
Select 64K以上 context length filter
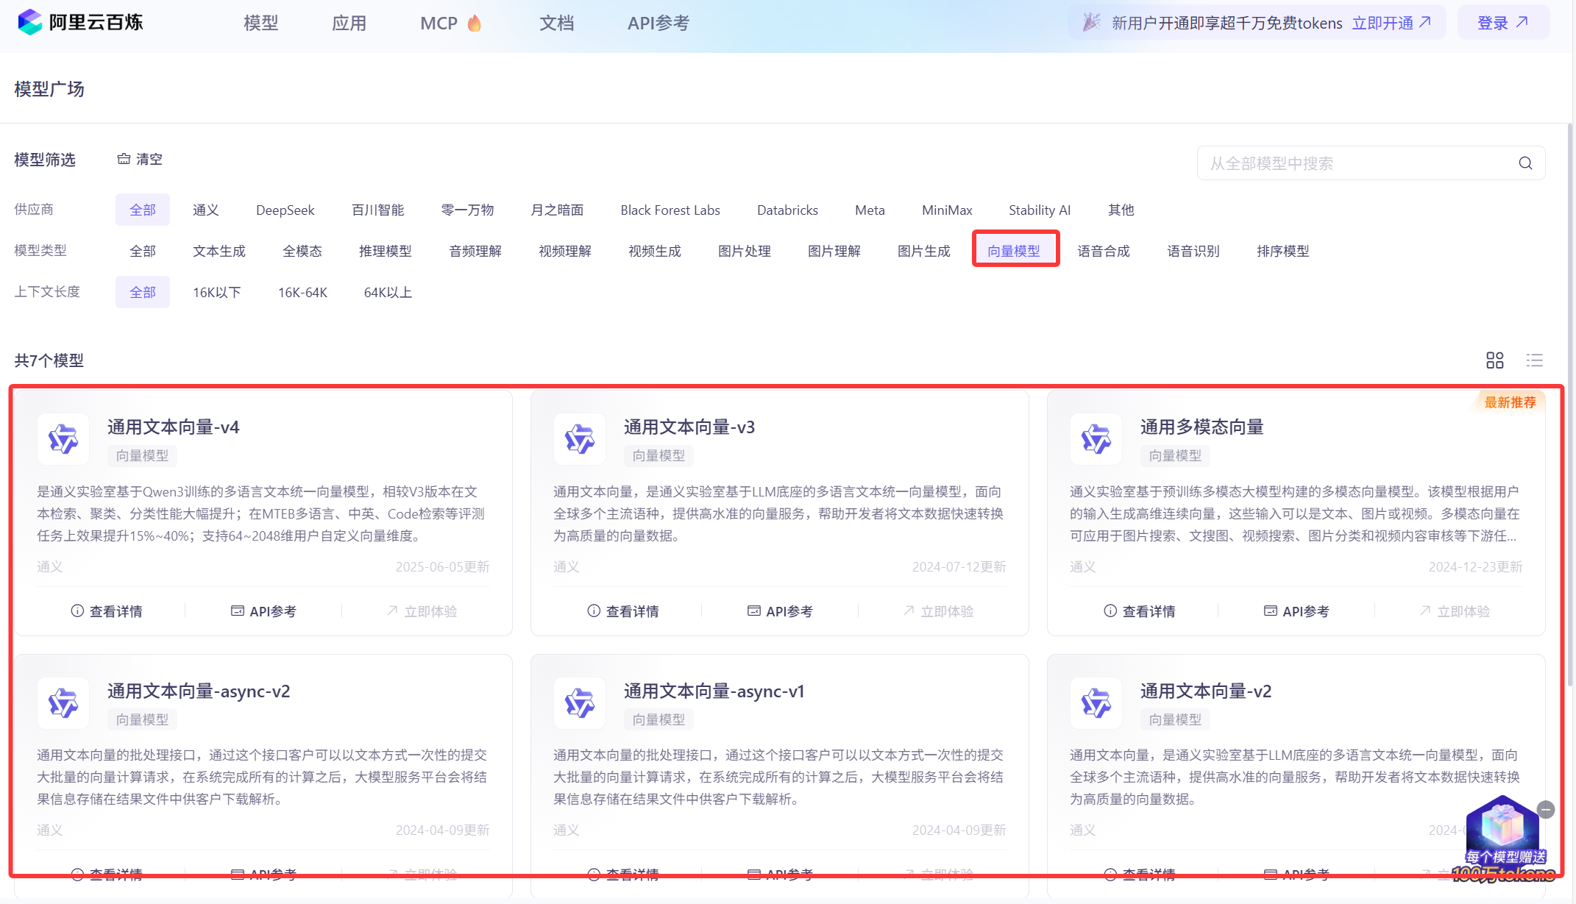tap(388, 292)
